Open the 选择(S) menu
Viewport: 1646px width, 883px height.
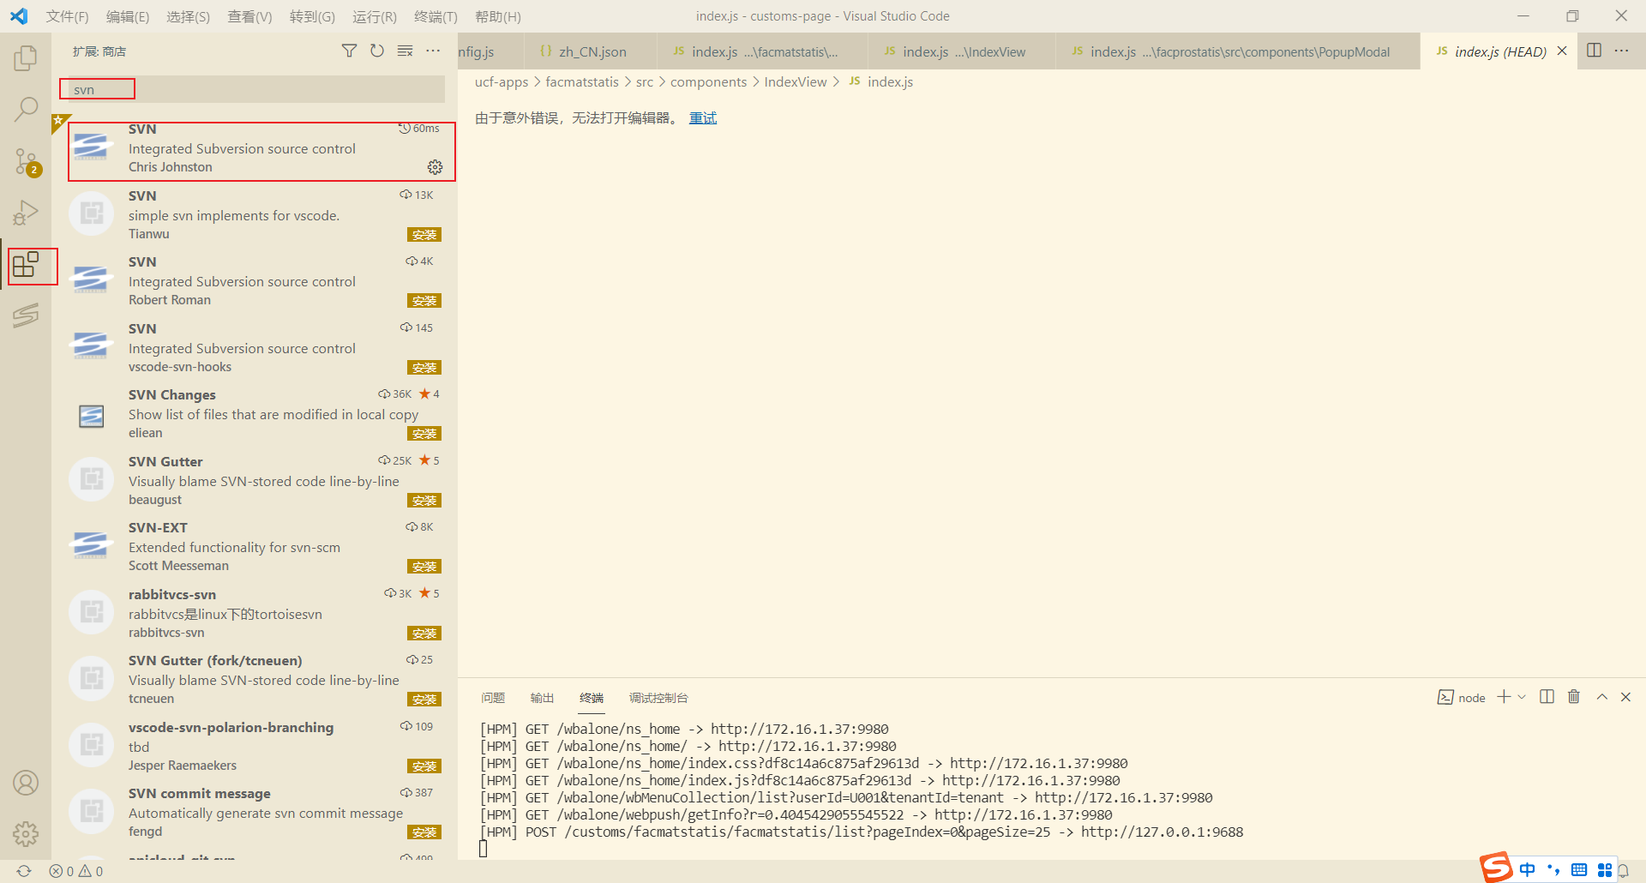189,16
